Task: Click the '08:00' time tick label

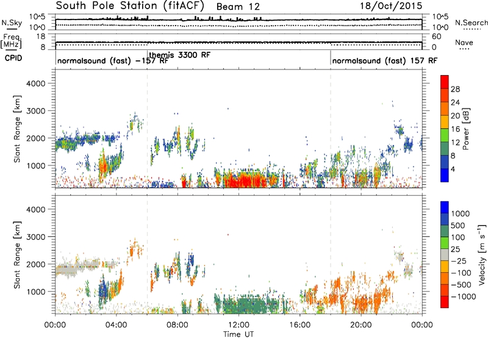Action: click(178, 325)
